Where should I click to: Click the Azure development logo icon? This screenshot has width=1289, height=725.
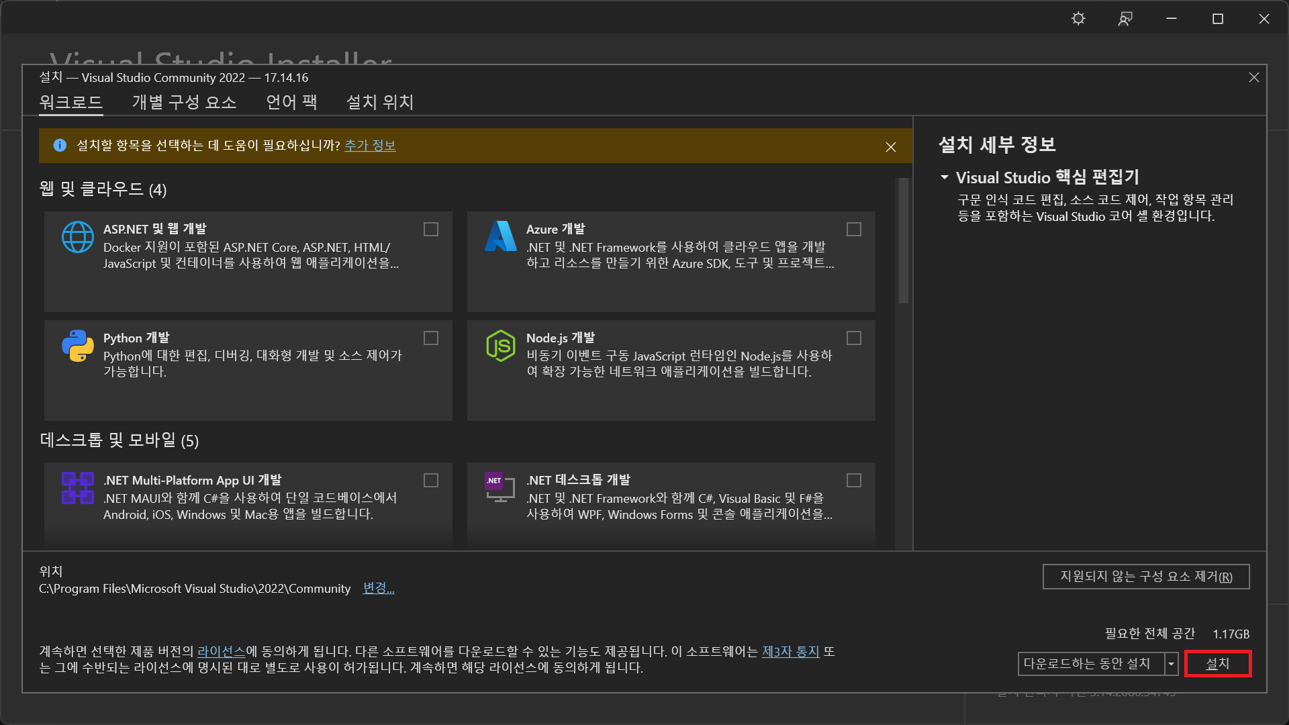[x=500, y=236]
